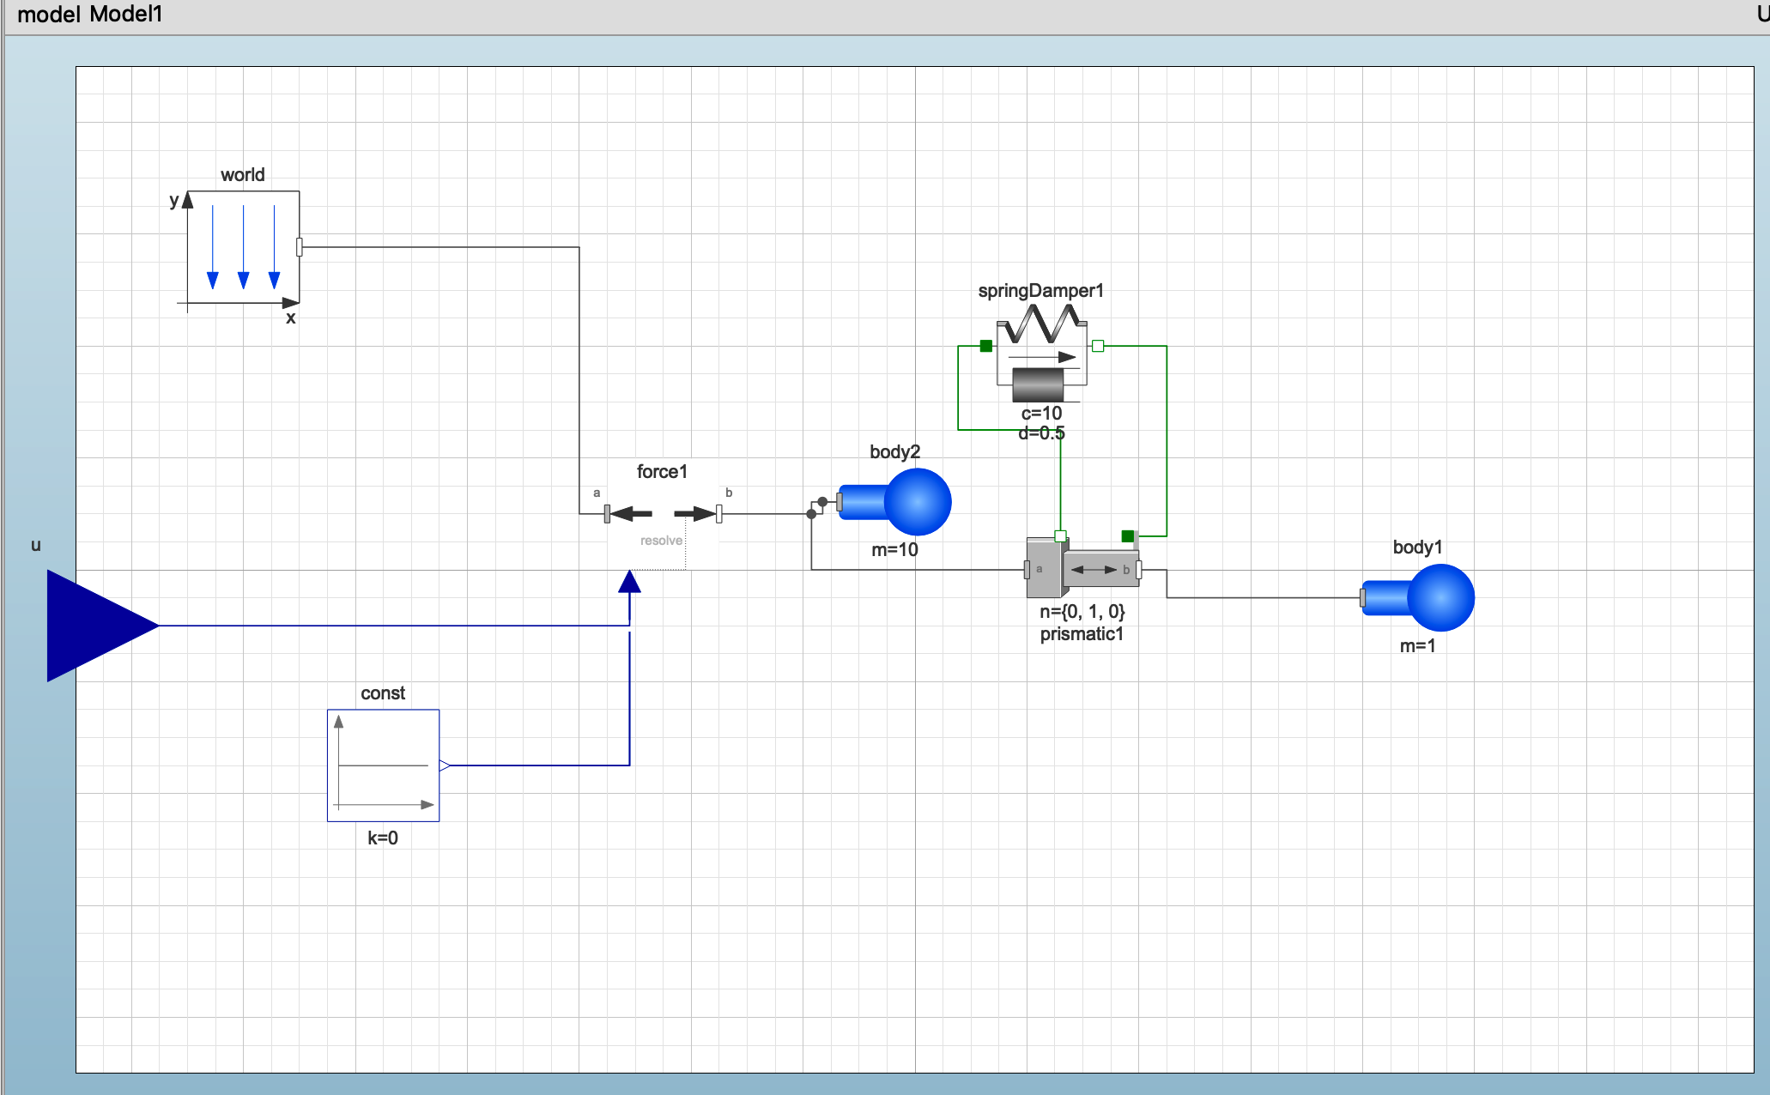Click hollow green flange right of springDamper1
This screenshot has height=1095, width=1770.
tap(1098, 346)
